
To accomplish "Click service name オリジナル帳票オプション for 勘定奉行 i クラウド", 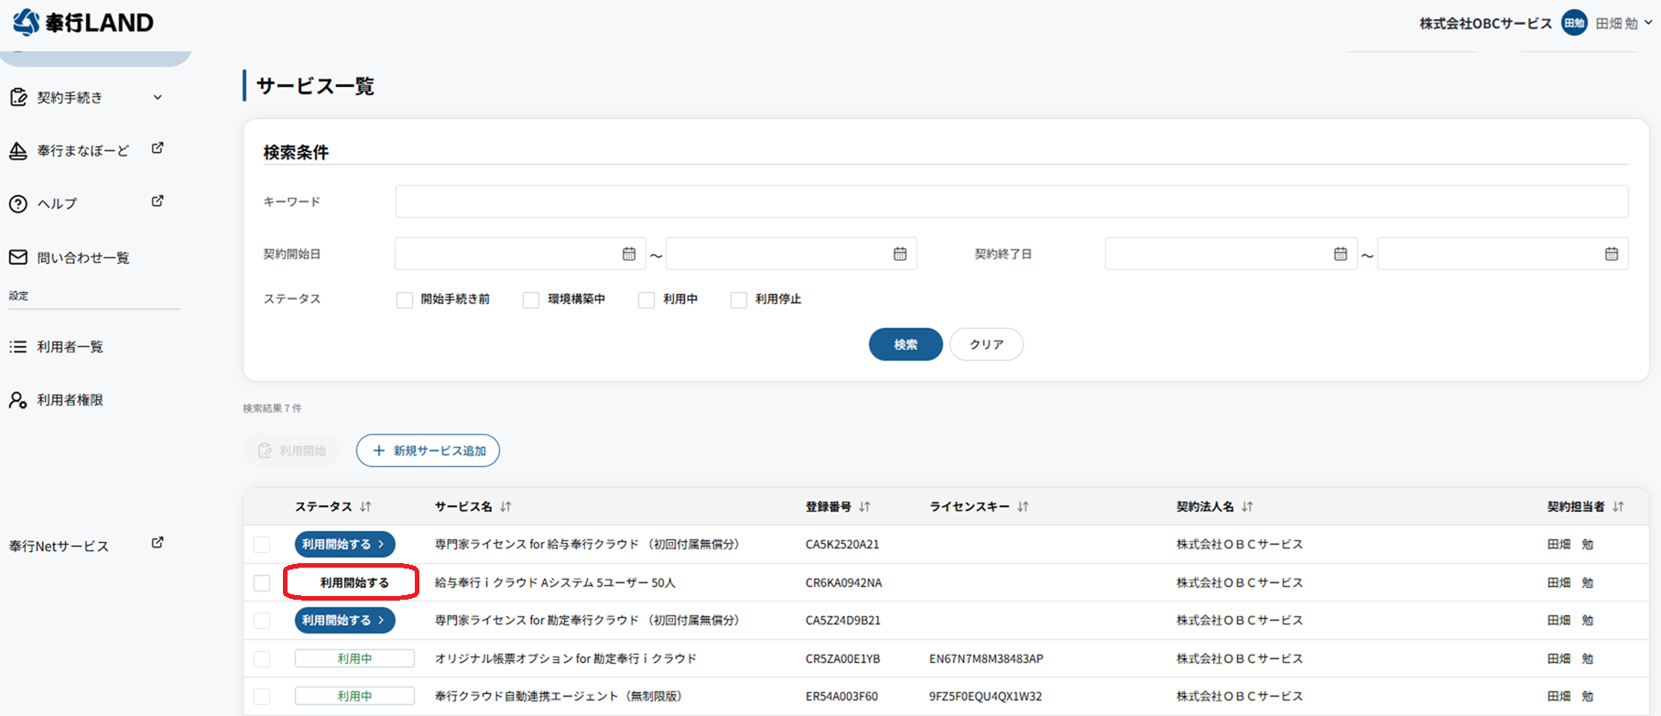I will pyautogui.click(x=566, y=658).
